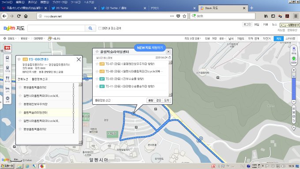Expand the town breadcrumb dropdown
Viewport: 300px width, 169px height.
click(x=44, y=39)
